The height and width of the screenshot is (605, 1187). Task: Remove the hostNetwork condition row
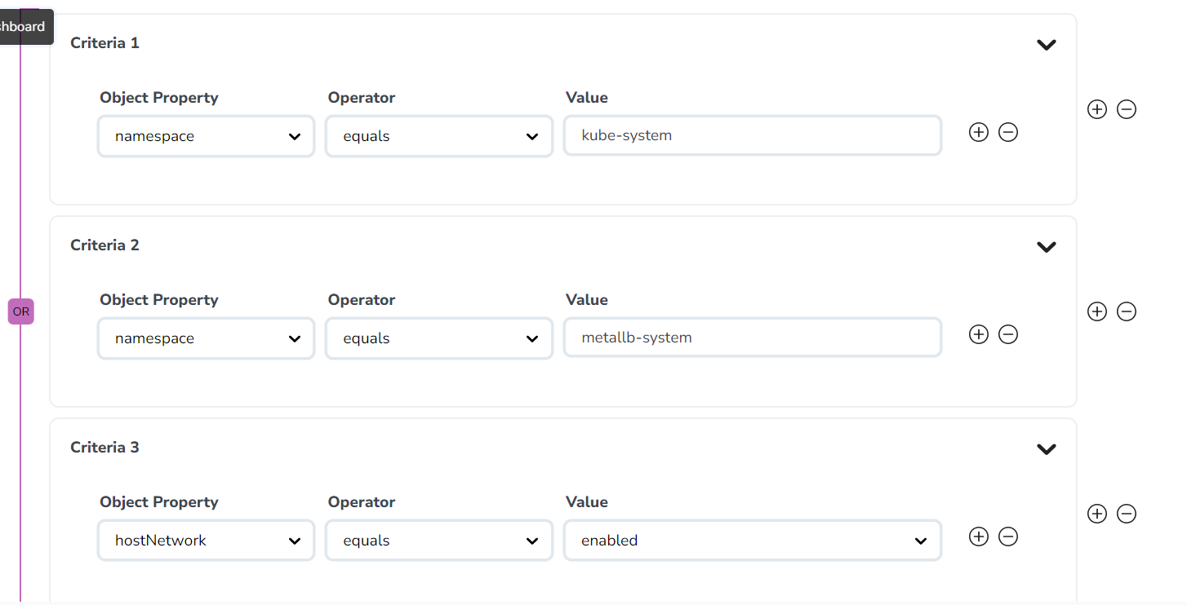tap(1008, 537)
